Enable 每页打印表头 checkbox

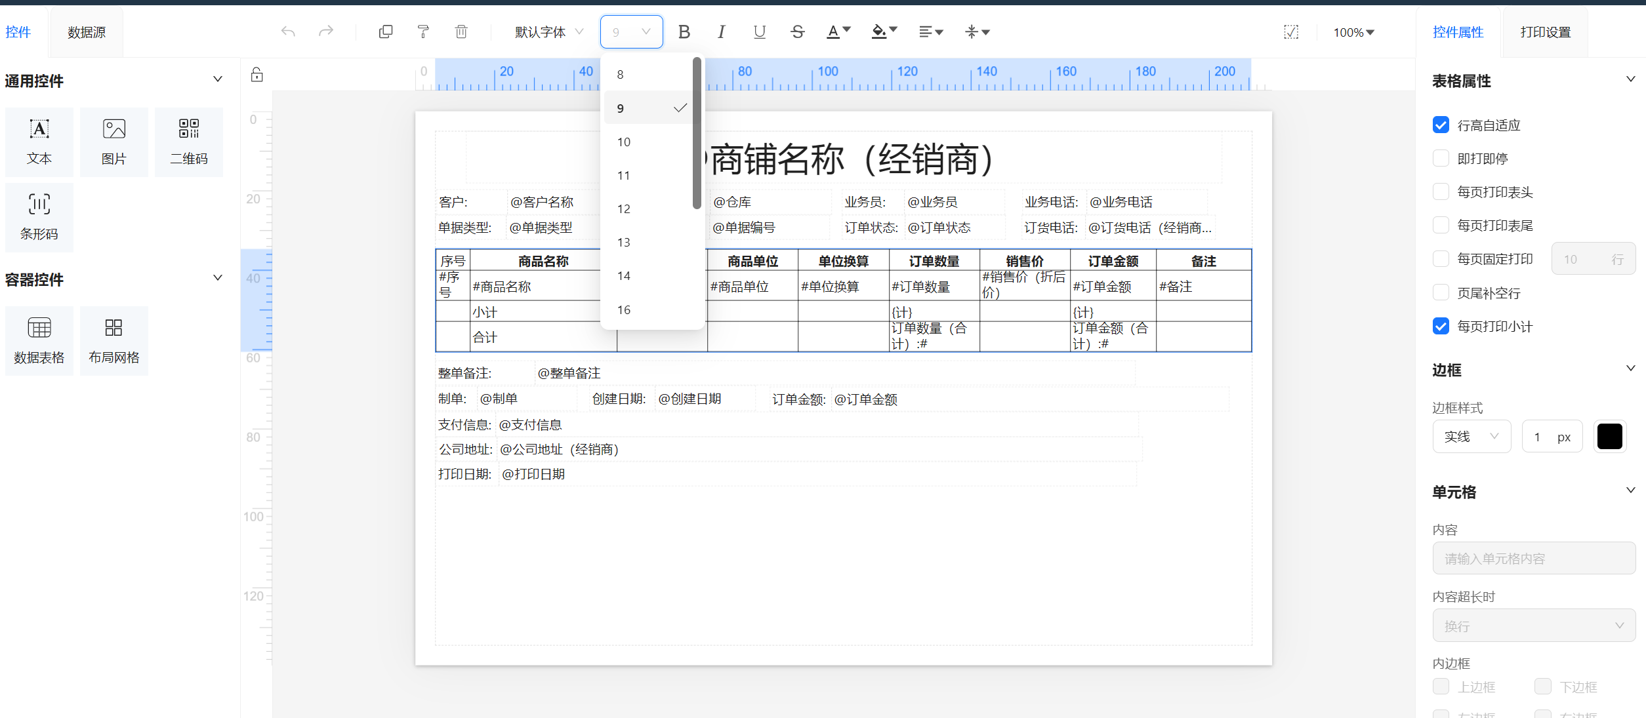pyautogui.click(x=1441, y=192)
